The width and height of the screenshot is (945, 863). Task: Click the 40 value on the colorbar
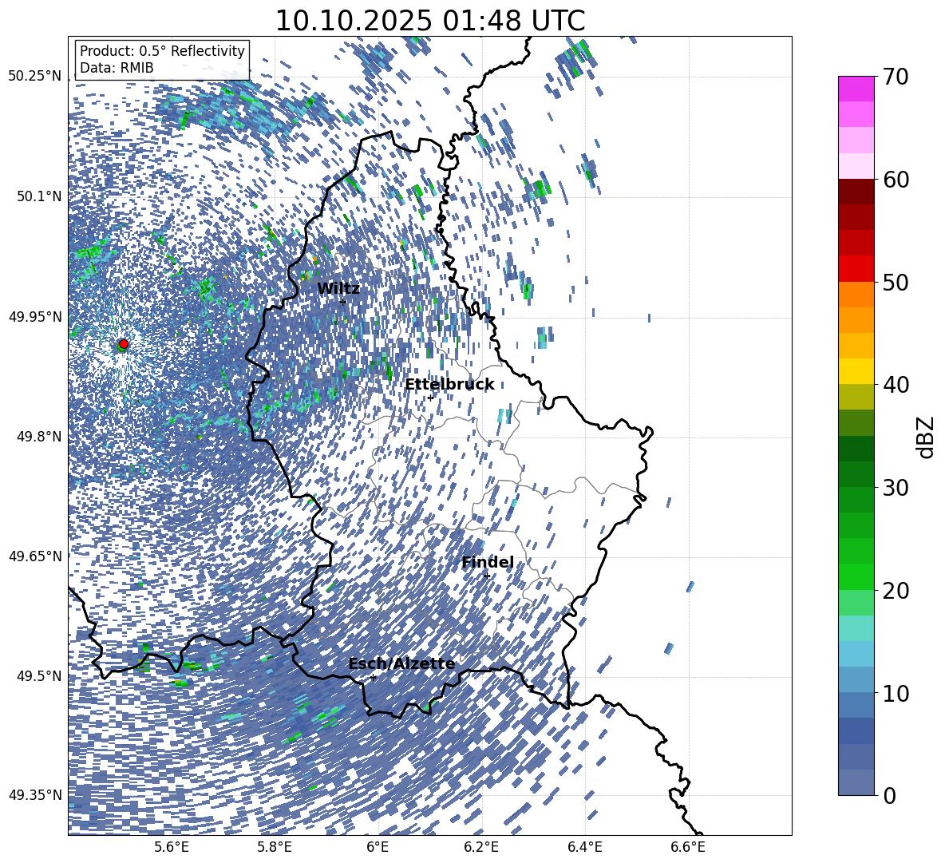pos(896,385)
